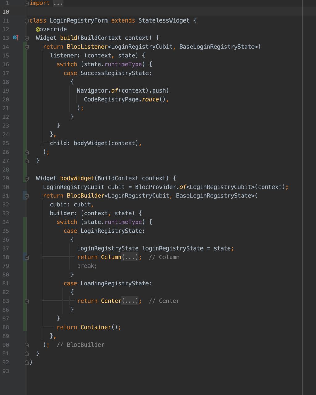Viewport: 316px width, 395px height.
Task: Click line number 10 in the gutter
Action: [6, 12]
